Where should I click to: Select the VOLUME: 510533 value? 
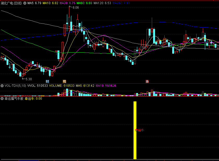pos(62,86)
